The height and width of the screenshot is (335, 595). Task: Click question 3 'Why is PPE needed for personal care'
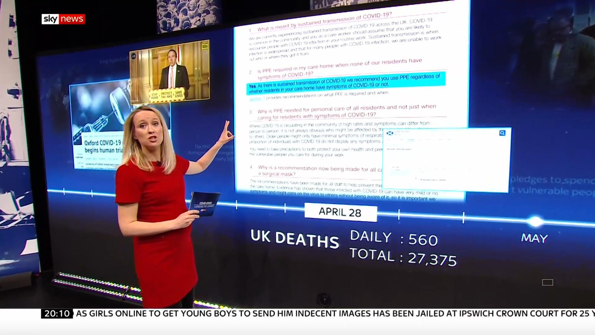tap(346, 112)
